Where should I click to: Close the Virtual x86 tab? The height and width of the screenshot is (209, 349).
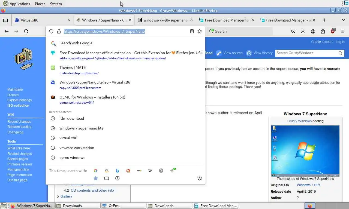point(69,20)
